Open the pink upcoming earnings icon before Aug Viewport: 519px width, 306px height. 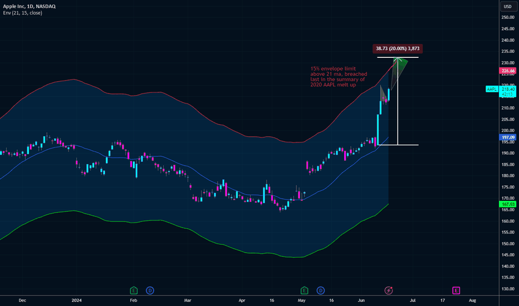(456, 290)
